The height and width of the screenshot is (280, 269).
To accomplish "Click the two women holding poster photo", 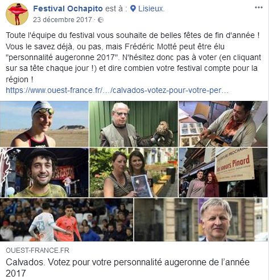I will tap(134, 172).
